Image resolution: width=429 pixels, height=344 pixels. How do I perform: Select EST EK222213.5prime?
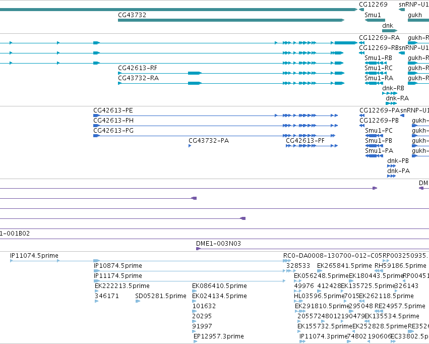(96, 291)
